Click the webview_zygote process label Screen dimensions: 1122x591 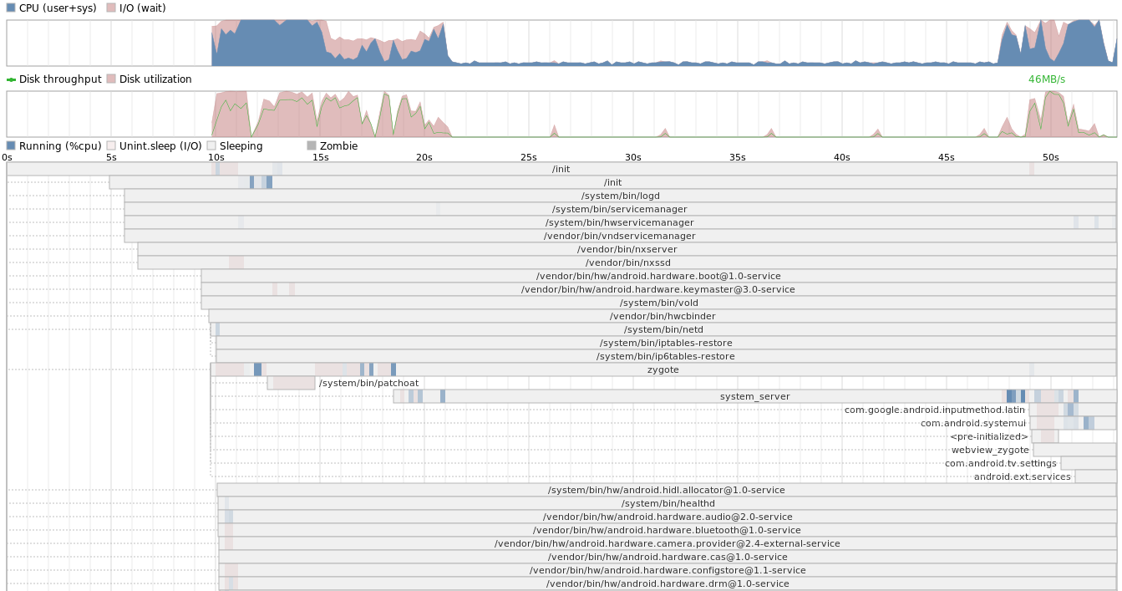(x=990, y=450)
